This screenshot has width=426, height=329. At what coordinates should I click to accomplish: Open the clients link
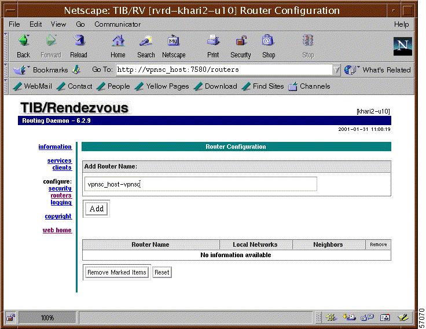tap(62, 167)
